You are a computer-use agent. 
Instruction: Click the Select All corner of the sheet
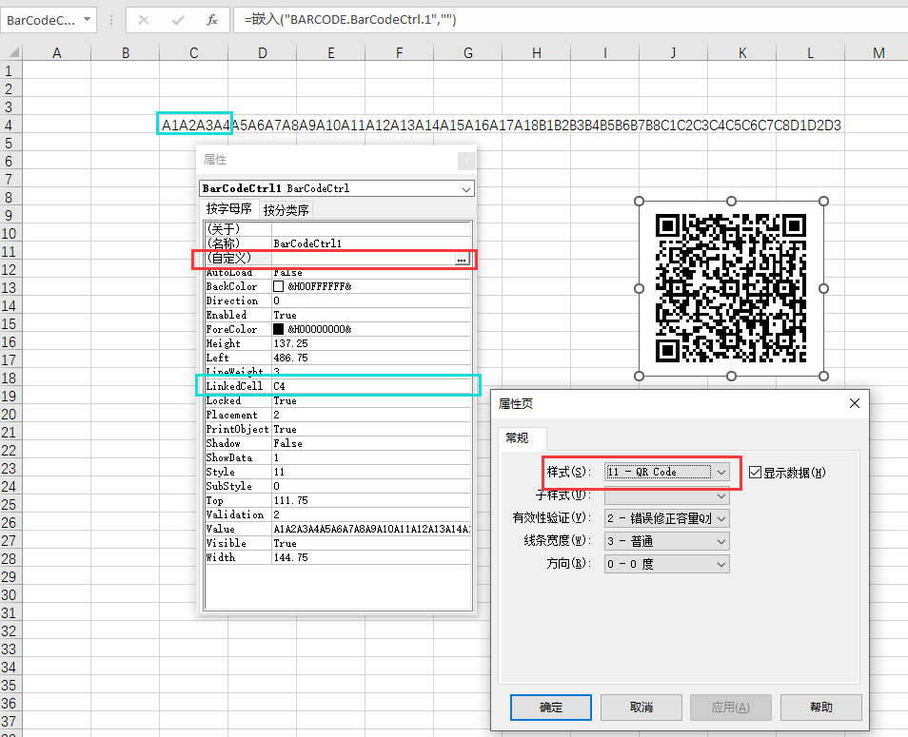click(x=10, y=53)
